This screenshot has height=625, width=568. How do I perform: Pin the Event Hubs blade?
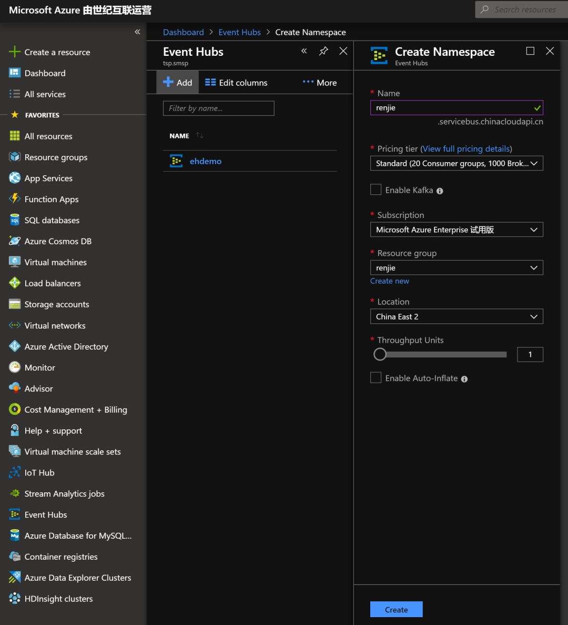[x=323, y=51]
